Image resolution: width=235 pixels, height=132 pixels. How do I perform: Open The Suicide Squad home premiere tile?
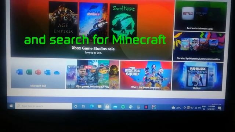(x=145, y=75)
